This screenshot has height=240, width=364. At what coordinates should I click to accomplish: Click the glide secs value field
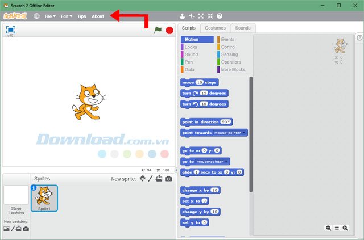point(197,172)
